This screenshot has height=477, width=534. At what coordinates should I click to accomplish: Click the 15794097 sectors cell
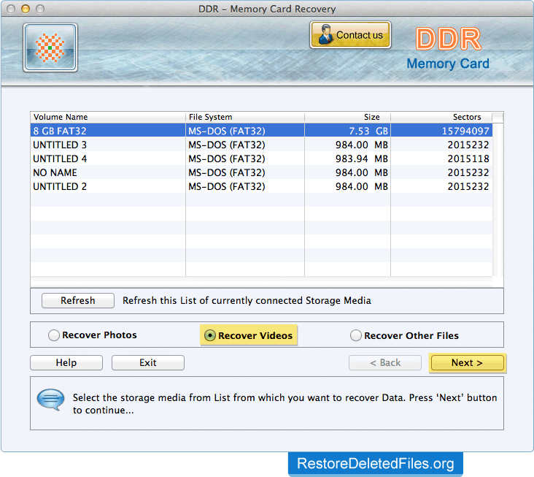[x=441, y=131]
